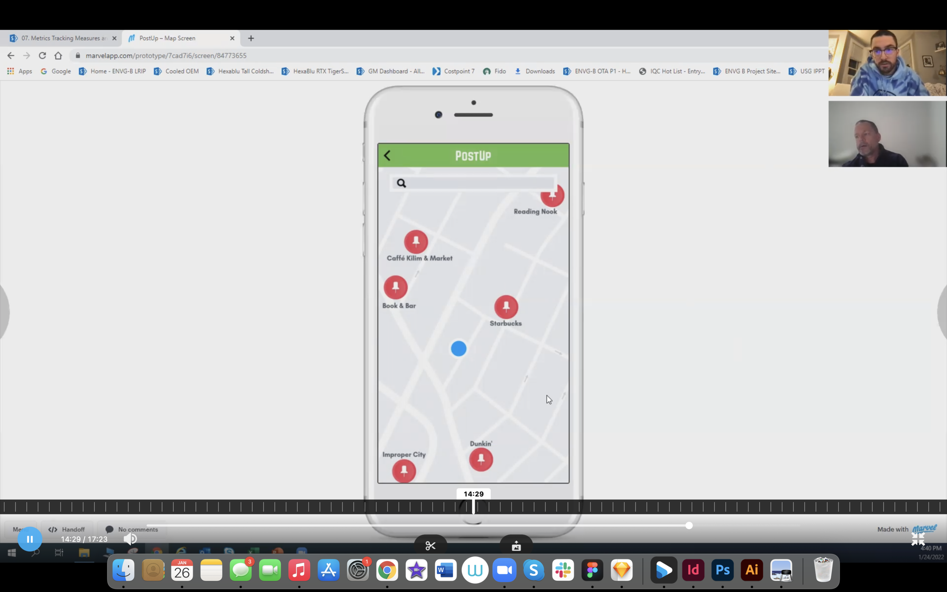Select the PostUp – Map Screen tab

point(167,38)
